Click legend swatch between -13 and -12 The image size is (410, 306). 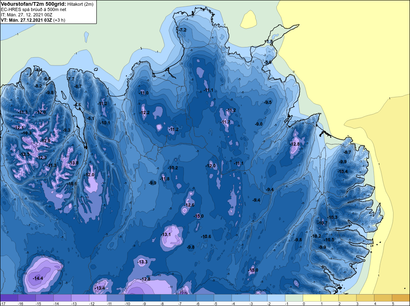80,298
